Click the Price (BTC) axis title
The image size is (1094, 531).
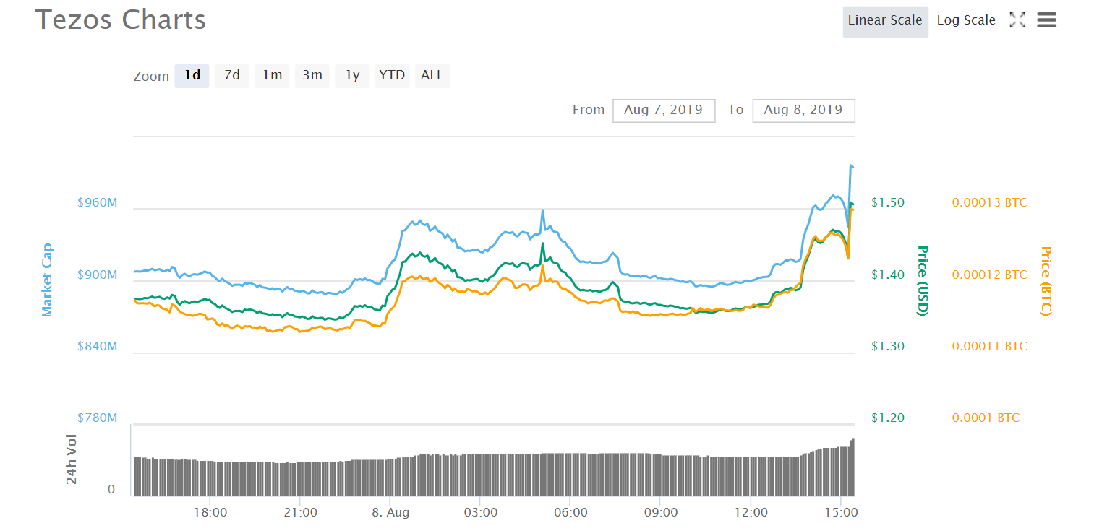pos(1046,281)
